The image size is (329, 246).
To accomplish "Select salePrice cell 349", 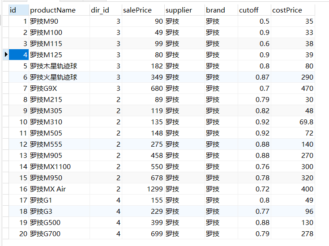I will pyautogui.click(x=143, y=77).
